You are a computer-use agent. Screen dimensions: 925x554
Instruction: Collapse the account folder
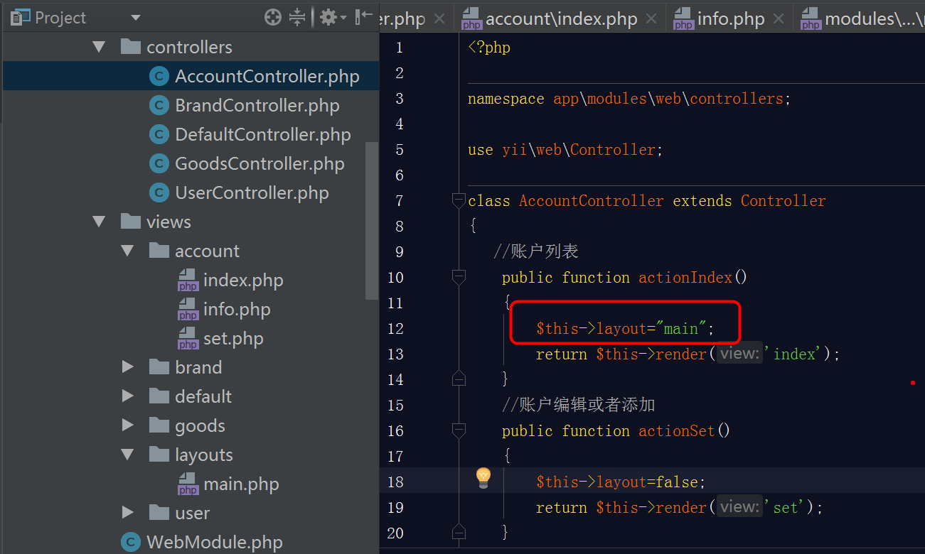point(127,251)
